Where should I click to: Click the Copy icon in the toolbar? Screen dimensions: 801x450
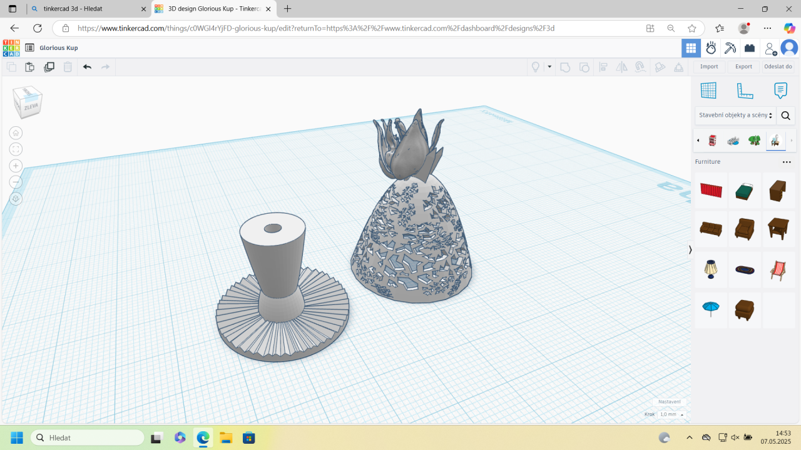[11, 67]
